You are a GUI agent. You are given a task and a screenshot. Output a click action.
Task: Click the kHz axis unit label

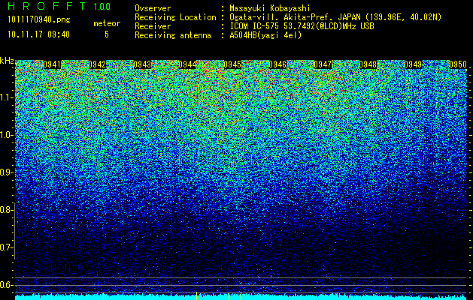click(x=7, y=61)
